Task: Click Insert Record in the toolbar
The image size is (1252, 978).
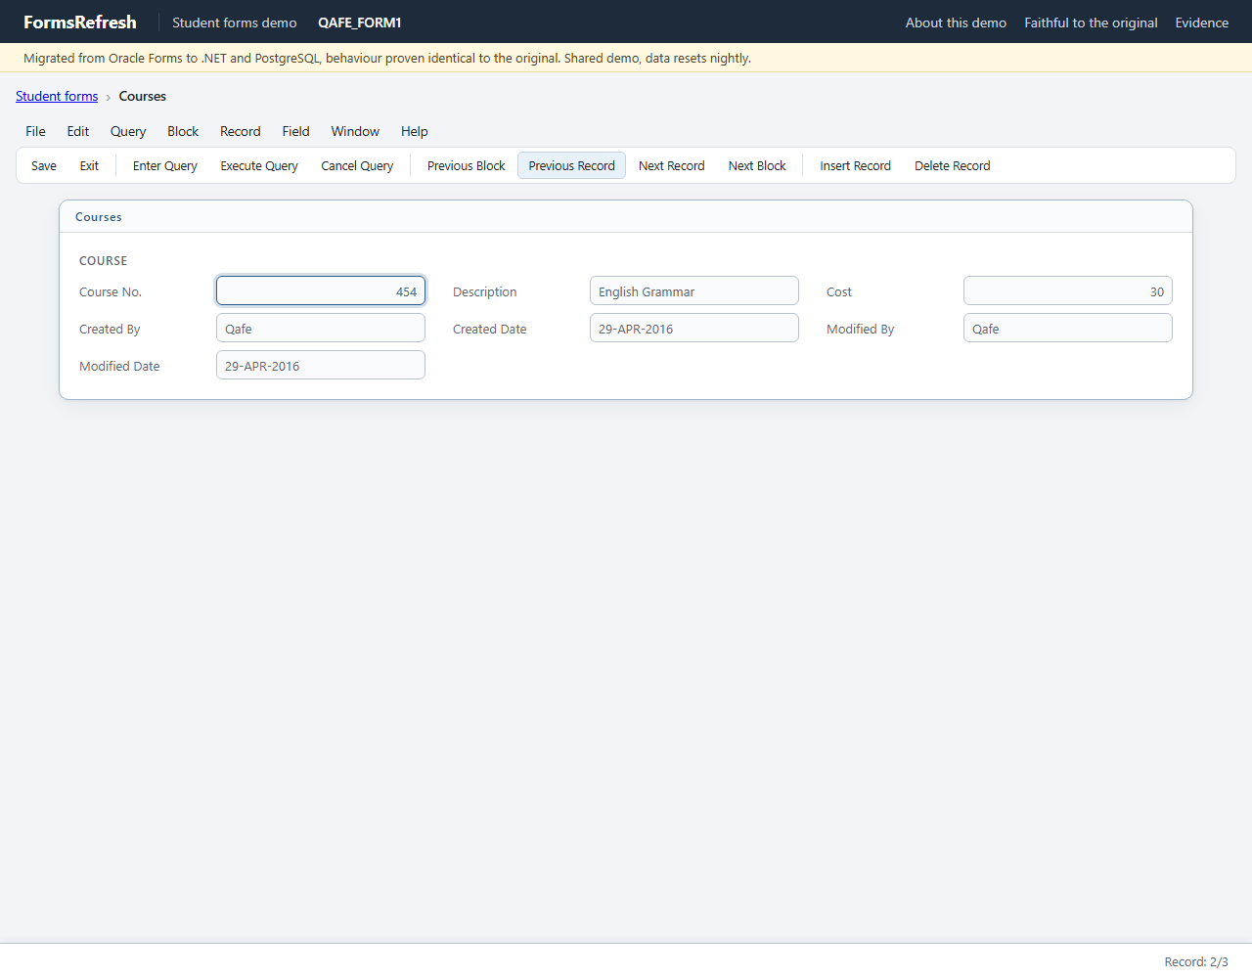Action: pos(856,165)
